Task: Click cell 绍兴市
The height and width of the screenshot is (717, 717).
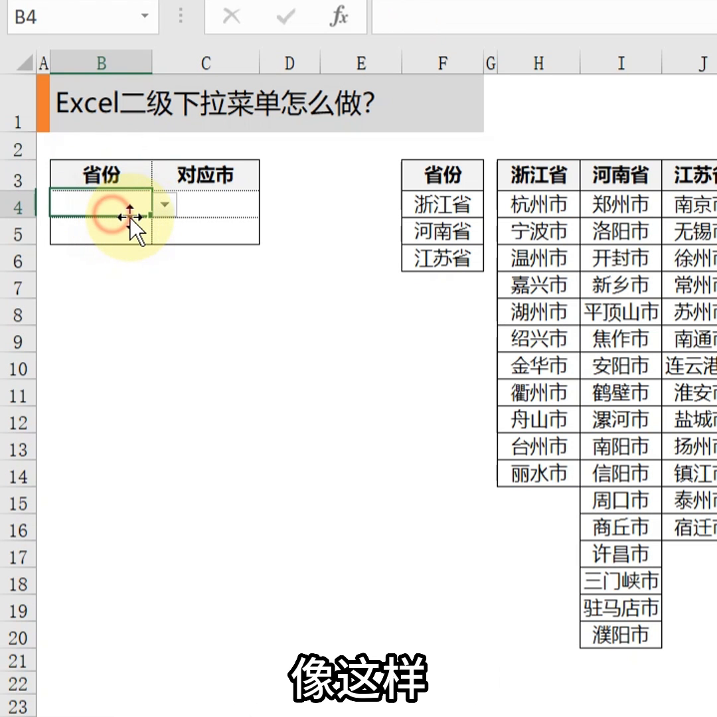Action: coord(538,339)
